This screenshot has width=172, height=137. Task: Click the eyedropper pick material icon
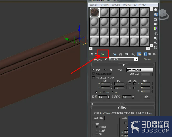[x=105, y=59]
